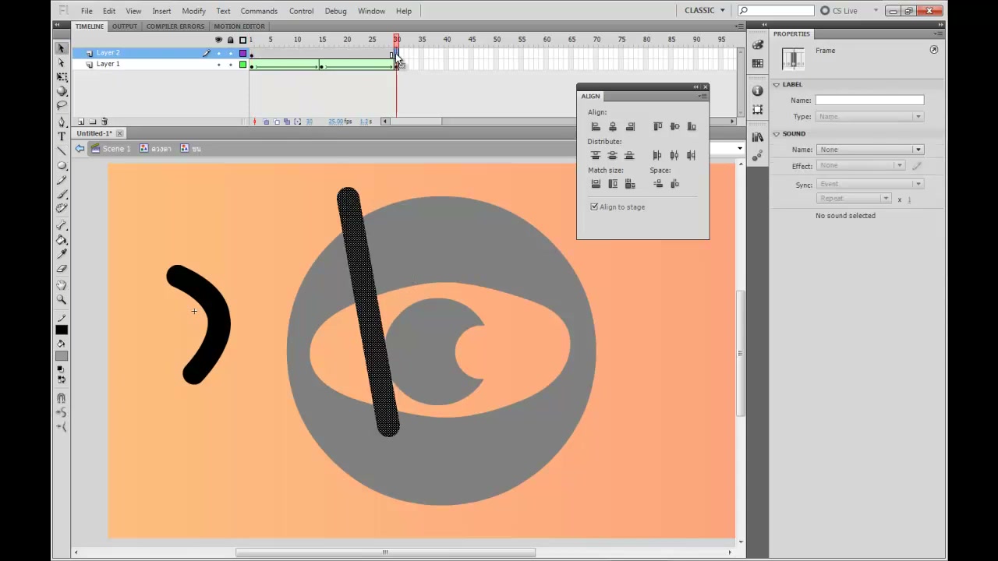Screen dimensions: 998x561
Task: Toggle Layer 2 lock dot
Action: coord(230,53)
